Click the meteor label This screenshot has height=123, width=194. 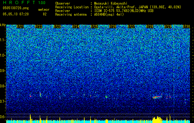tap(44, 10)
